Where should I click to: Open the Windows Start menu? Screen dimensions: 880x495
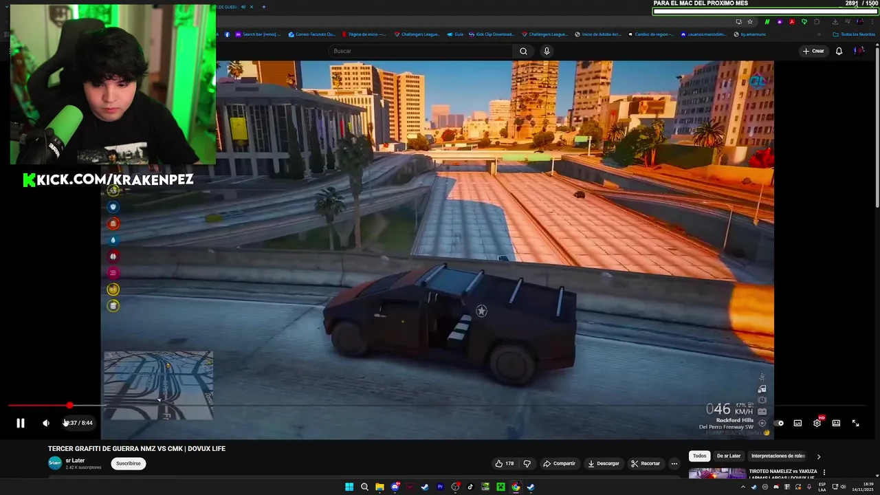(x=349, y=487)
